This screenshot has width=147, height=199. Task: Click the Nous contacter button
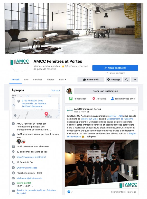pos(115,68)
